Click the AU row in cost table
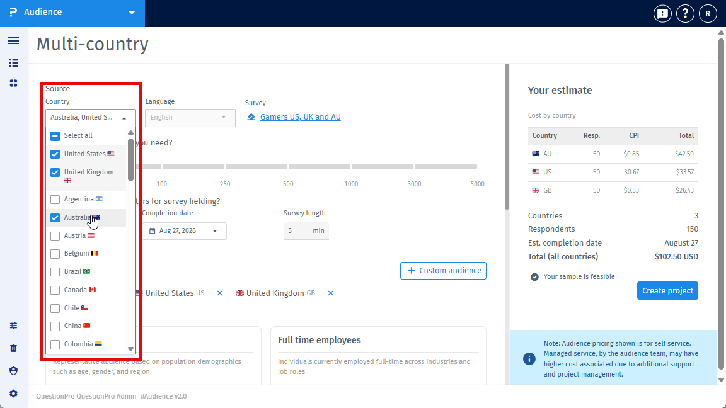 (x=613, y=154)
